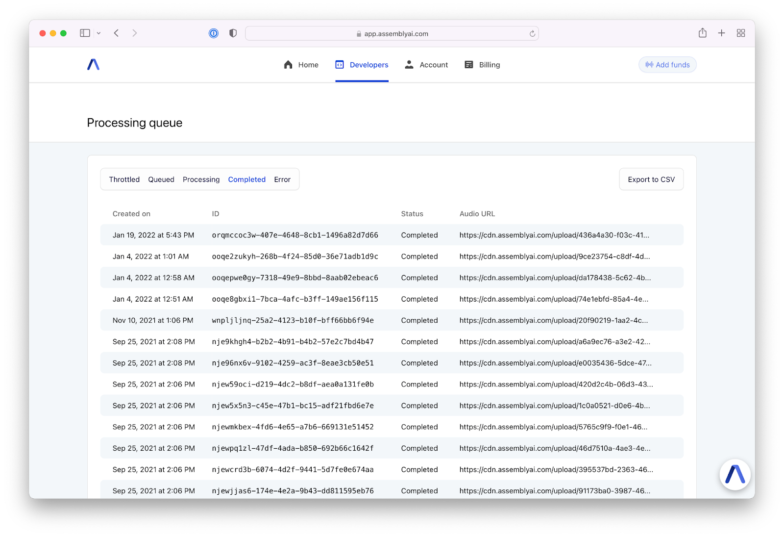Click ID nje9khgh4-b2b2-4b91-b4b2-57e2c7bd4b47
The width and height of the screenshot is (784, 537).
click(x=293, y=342)
